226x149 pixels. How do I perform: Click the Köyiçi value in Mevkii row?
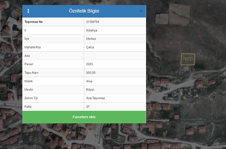[90, 90]
